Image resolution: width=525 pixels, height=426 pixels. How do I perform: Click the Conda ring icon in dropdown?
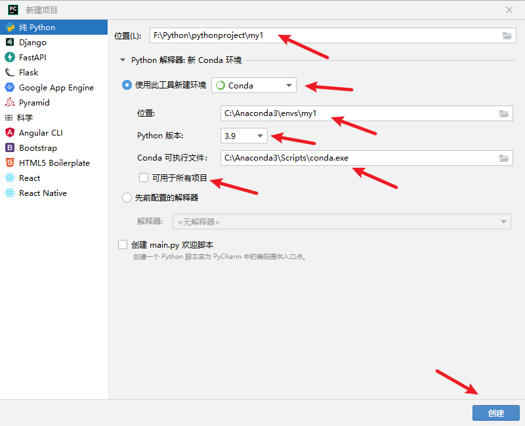[220, 85]
